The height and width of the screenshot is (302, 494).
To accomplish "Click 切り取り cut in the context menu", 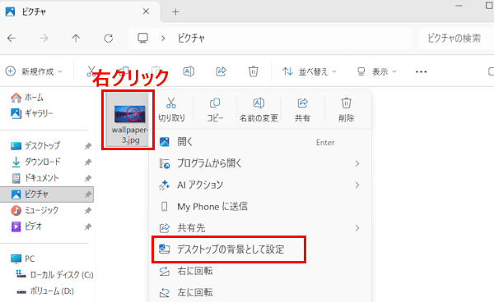I will [171, 109].
